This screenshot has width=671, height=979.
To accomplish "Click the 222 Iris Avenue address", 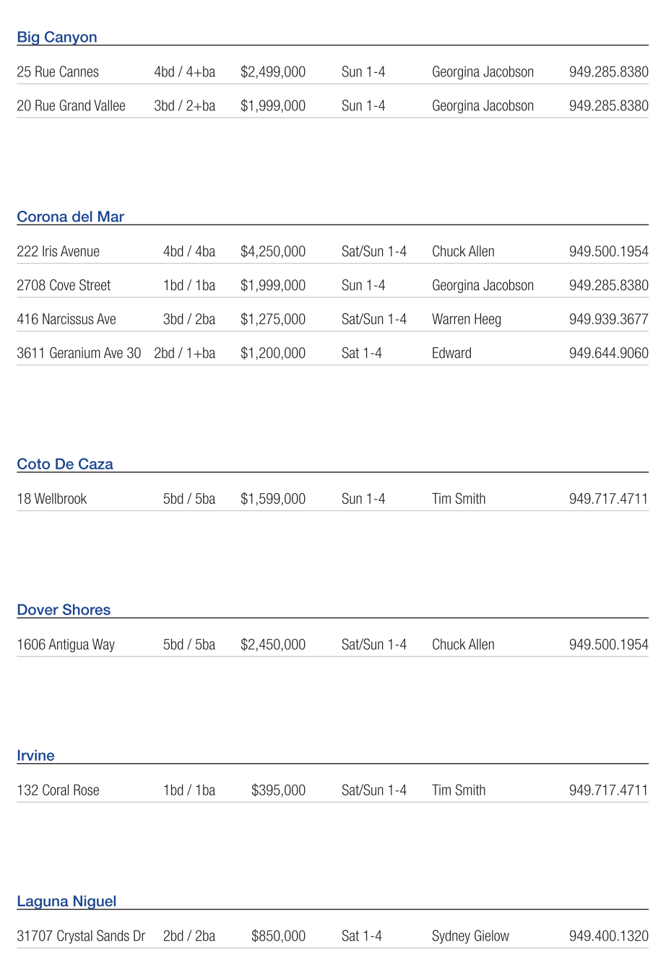I will point(58,252).
